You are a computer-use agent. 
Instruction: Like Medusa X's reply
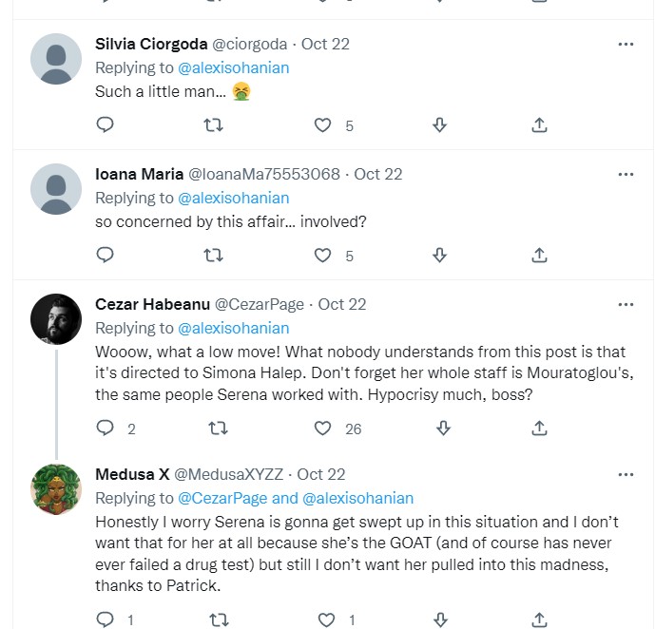click(x=326, y=619)
